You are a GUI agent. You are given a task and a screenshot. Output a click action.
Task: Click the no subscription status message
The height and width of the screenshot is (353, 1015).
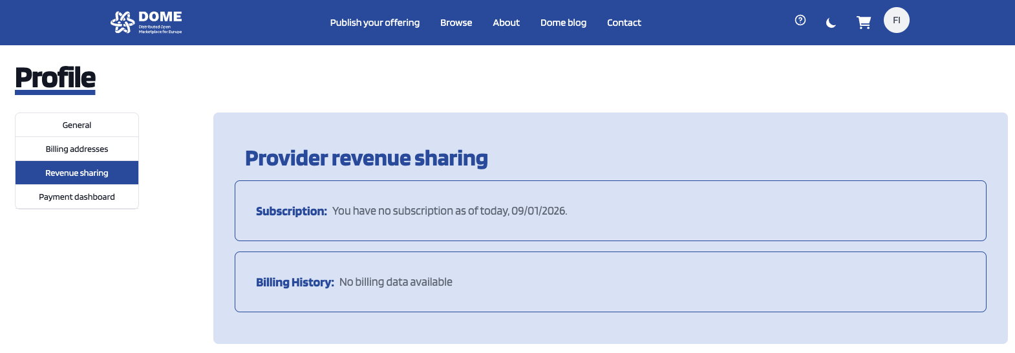click(x=449, y=211)
